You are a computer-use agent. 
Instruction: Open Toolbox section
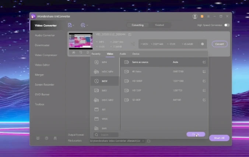tap(39, 104)
